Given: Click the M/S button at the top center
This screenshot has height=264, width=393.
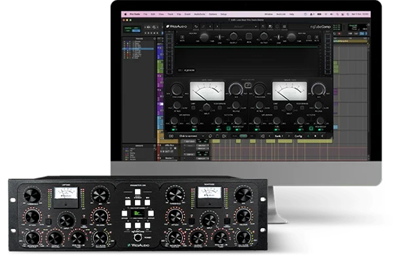Looking at the screenshot, I should click(x=249, y=36).
